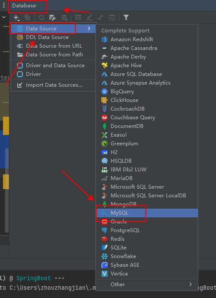Pick Exasol from the list
216x298 pixels.
click(147, 135)
